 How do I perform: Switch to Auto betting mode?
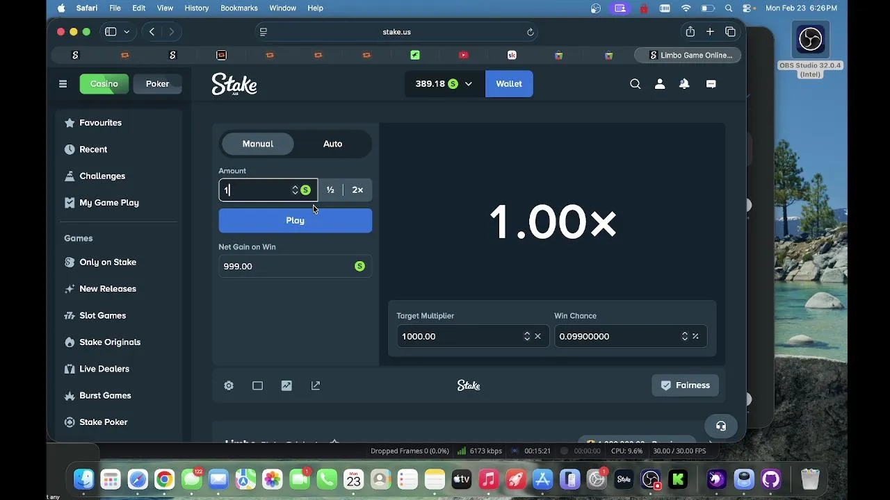pyautogui.click(x=332, y=144)
